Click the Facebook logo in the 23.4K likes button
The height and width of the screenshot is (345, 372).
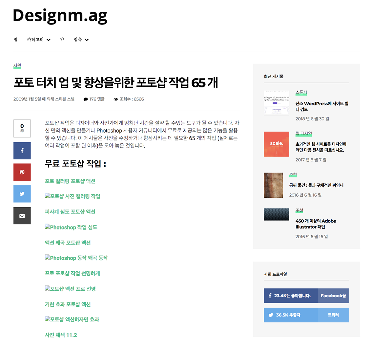tap(270, 296)
